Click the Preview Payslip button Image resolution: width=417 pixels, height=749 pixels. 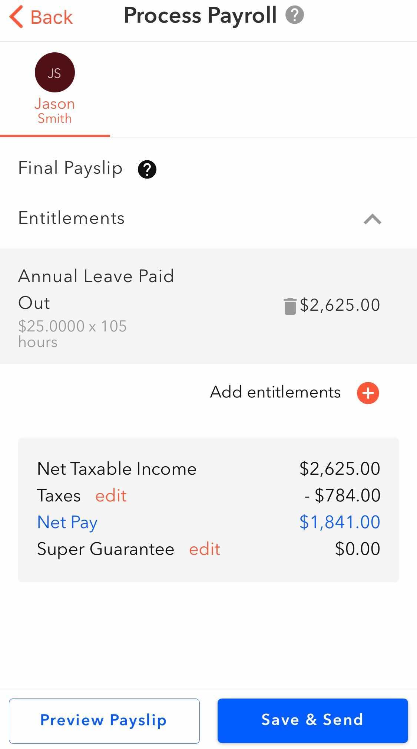[104, 721]
